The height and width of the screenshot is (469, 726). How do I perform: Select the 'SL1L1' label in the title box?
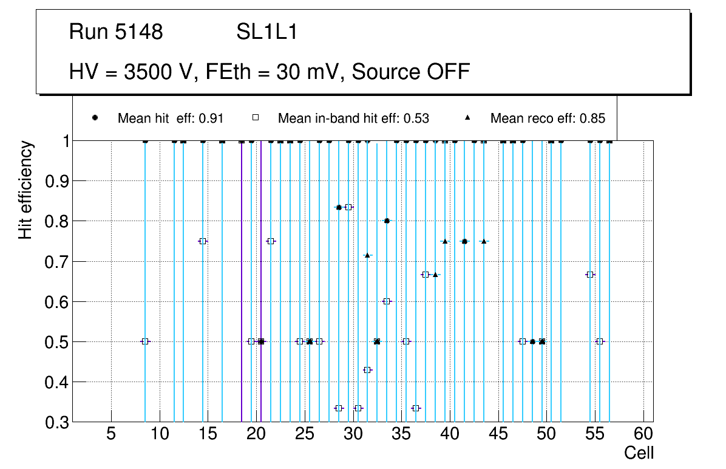click(267, 32)
